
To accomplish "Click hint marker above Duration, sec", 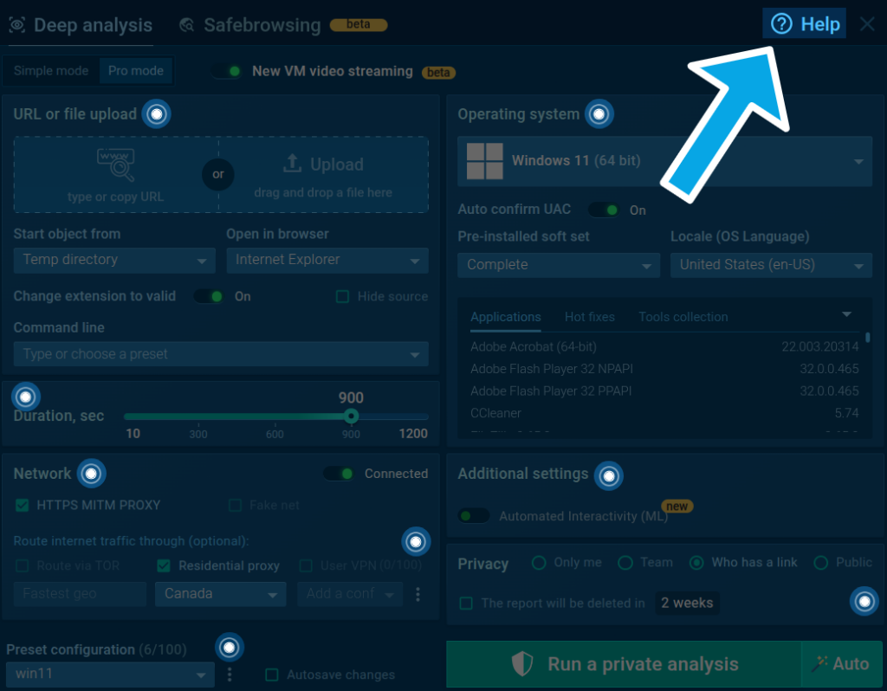I will click(x=25, y=397).
